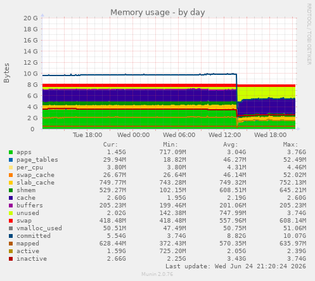Screen dimensions: 315x281
Task: Click the '10 G' y-axis label
Action: click(30, 74)
